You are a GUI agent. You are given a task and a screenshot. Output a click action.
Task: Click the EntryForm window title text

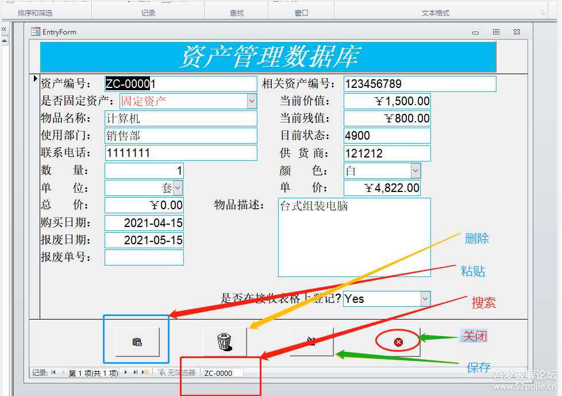tap(60, 32)
